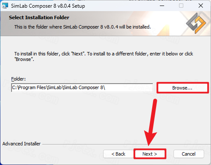The width and height of the screenshot is (211, 165).
Task: Click the separator line beside Advanced Installer
Action: click(x=126, y=145)
